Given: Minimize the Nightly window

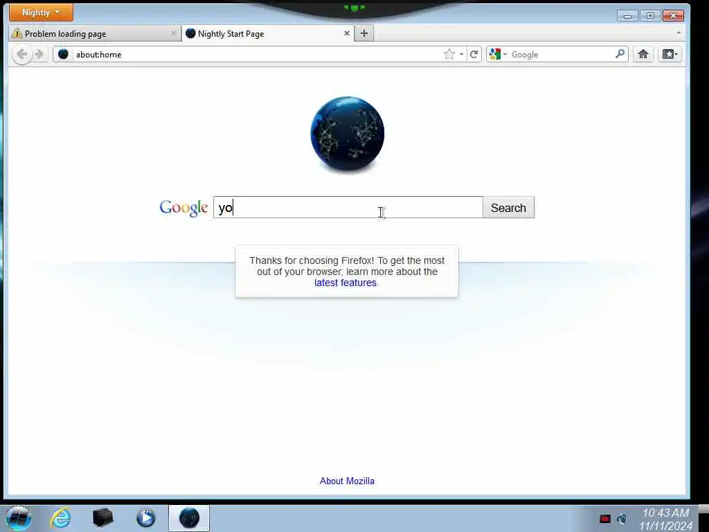Looking at the screenshot, I should pos(627,16).
